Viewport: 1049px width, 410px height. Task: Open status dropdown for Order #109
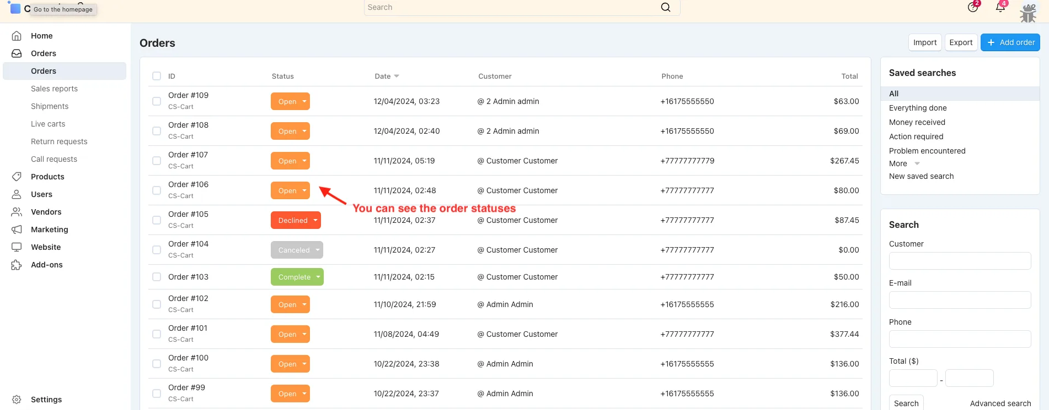(290, 101)
